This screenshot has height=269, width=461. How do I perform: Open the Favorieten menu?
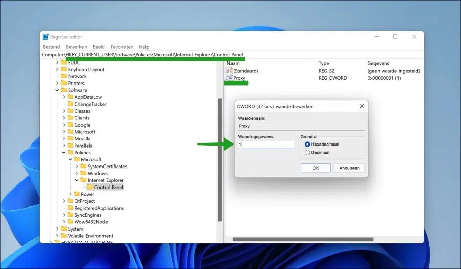(x=122, y=47)
